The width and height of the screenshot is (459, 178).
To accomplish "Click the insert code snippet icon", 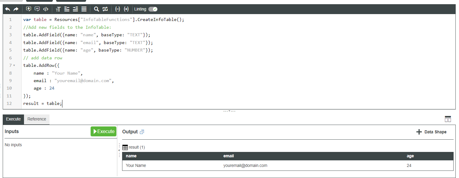I will [46, 9].
